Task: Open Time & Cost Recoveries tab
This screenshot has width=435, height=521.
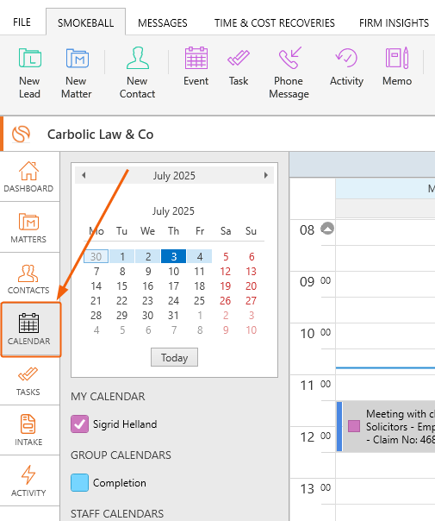Action: coord(275,23)
